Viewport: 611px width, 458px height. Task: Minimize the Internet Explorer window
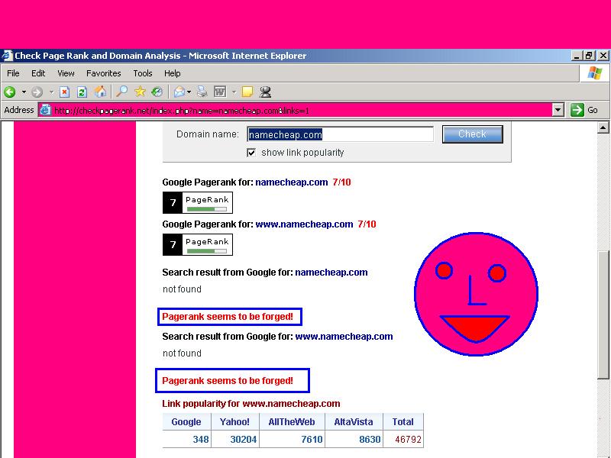coord(577,56)
